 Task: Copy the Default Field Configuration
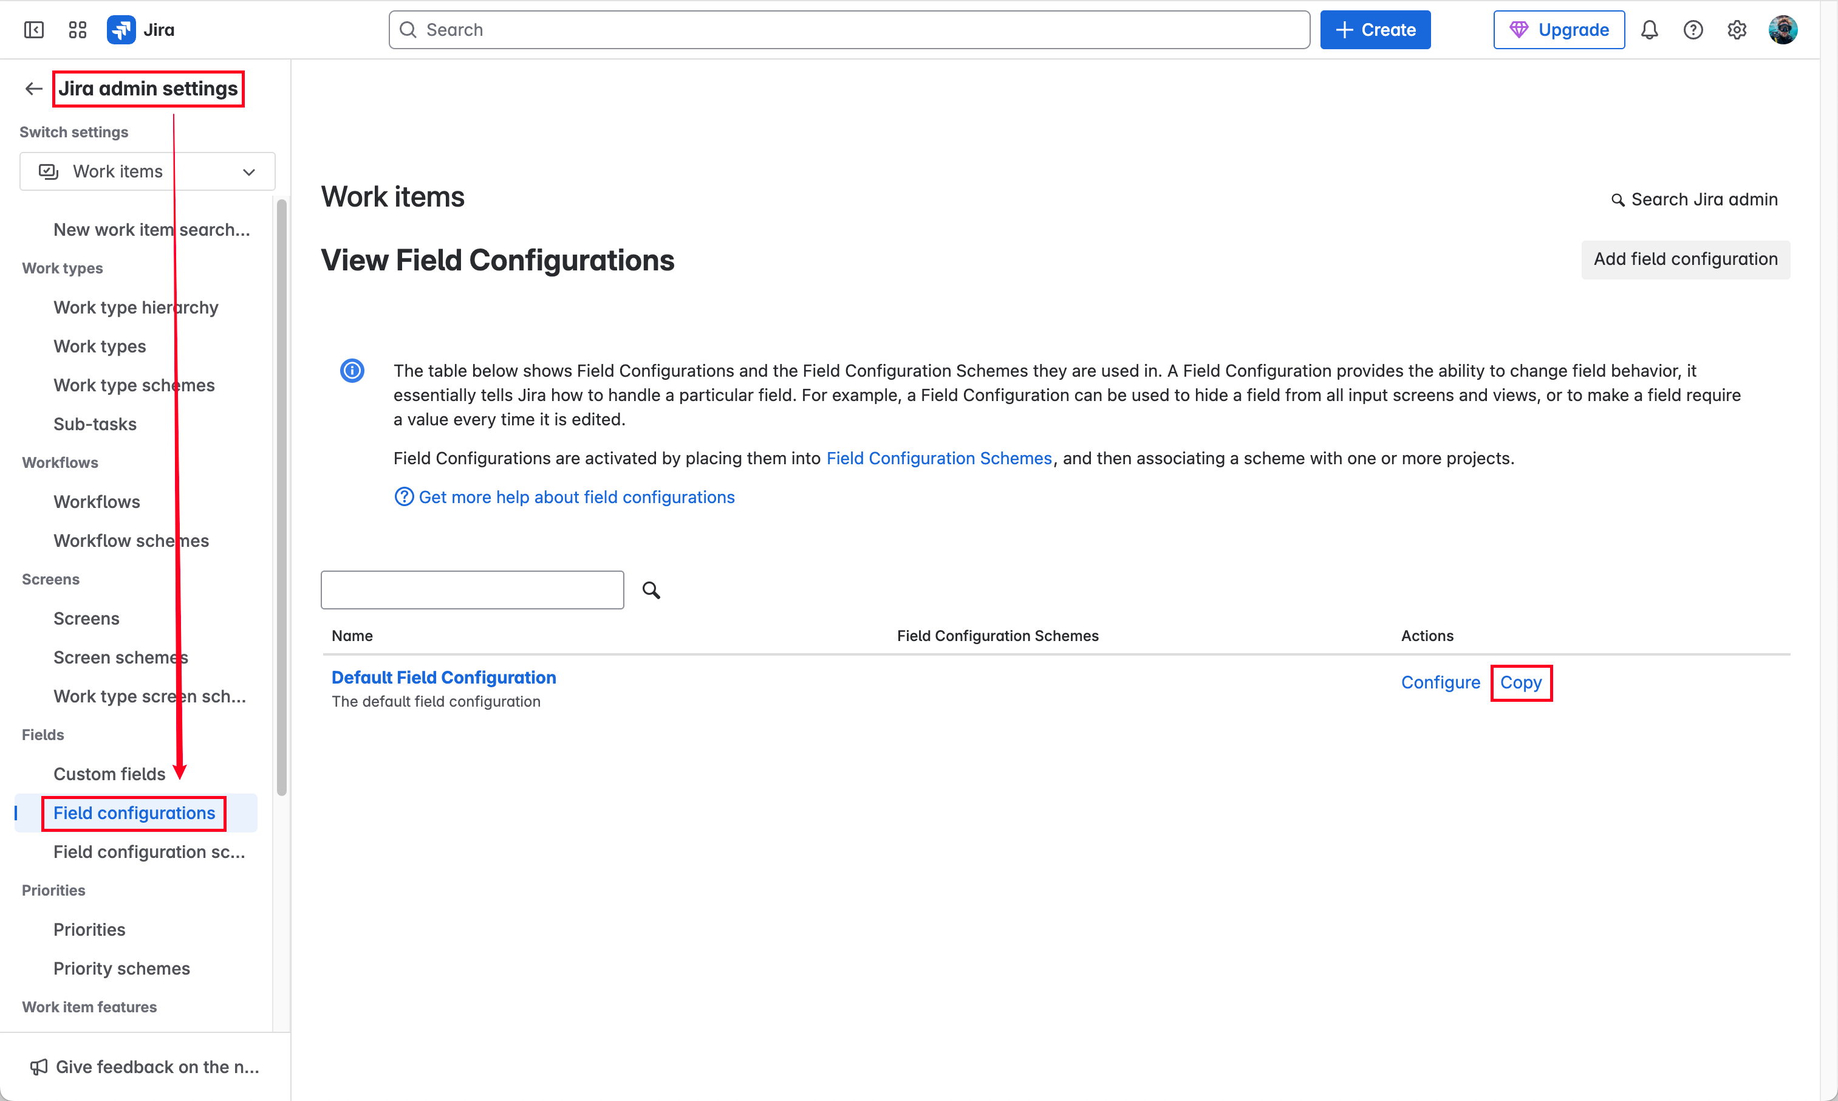click(1521, 682)
